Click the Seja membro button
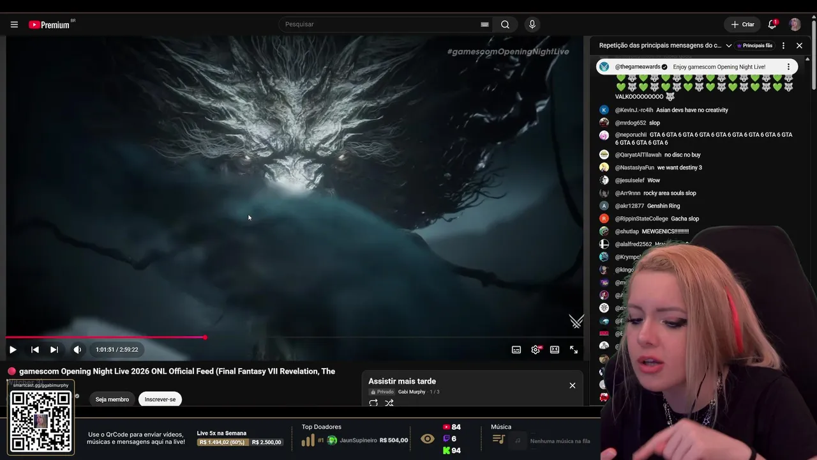 pyautogui.click(x=112, y=399)
